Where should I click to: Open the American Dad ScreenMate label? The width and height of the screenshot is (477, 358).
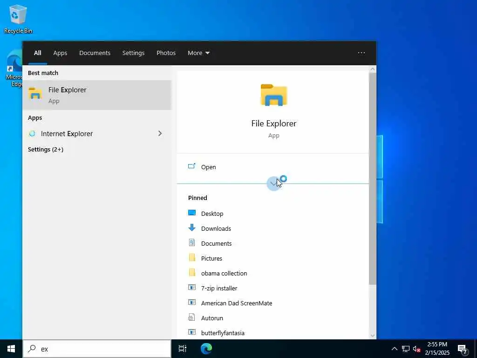(236, 303)
